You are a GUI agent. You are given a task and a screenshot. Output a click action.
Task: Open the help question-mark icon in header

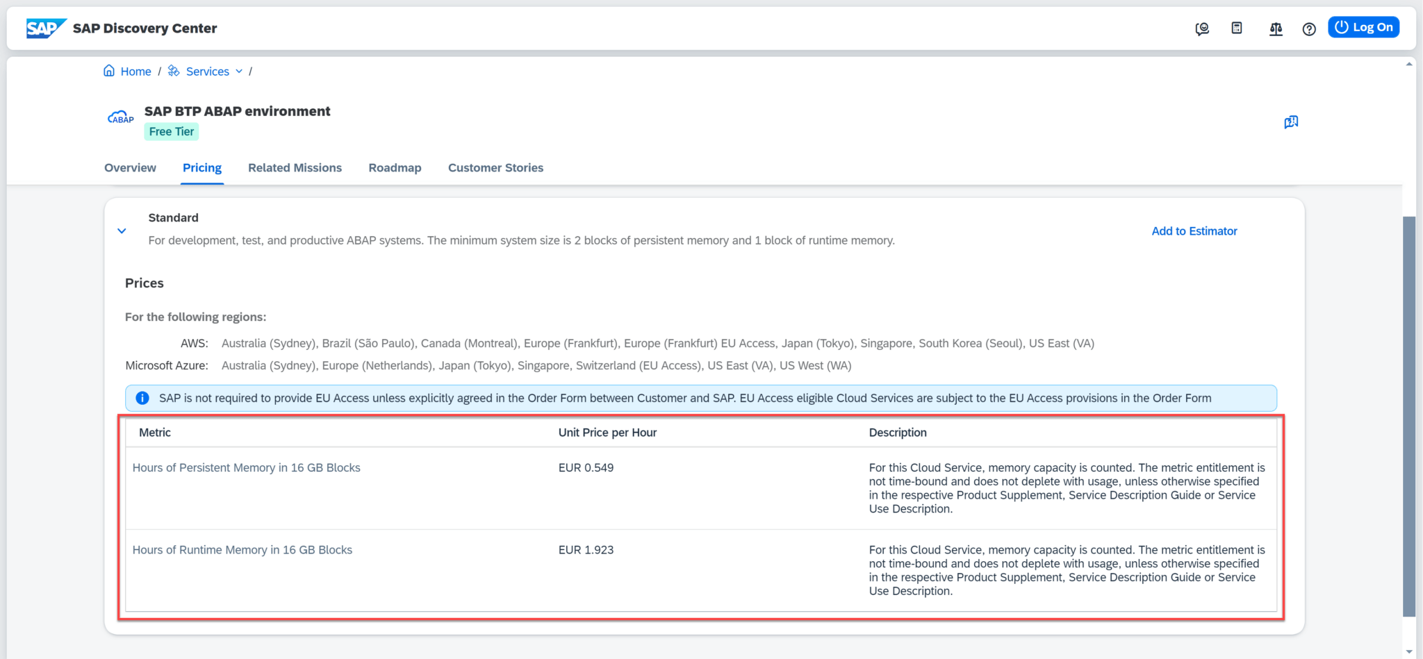coord(1309,28)
